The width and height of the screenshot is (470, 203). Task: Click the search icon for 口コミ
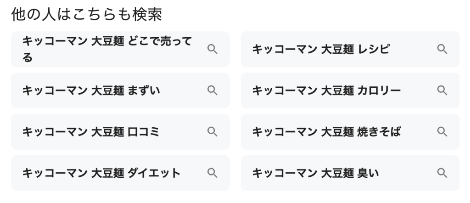(212, 132)
